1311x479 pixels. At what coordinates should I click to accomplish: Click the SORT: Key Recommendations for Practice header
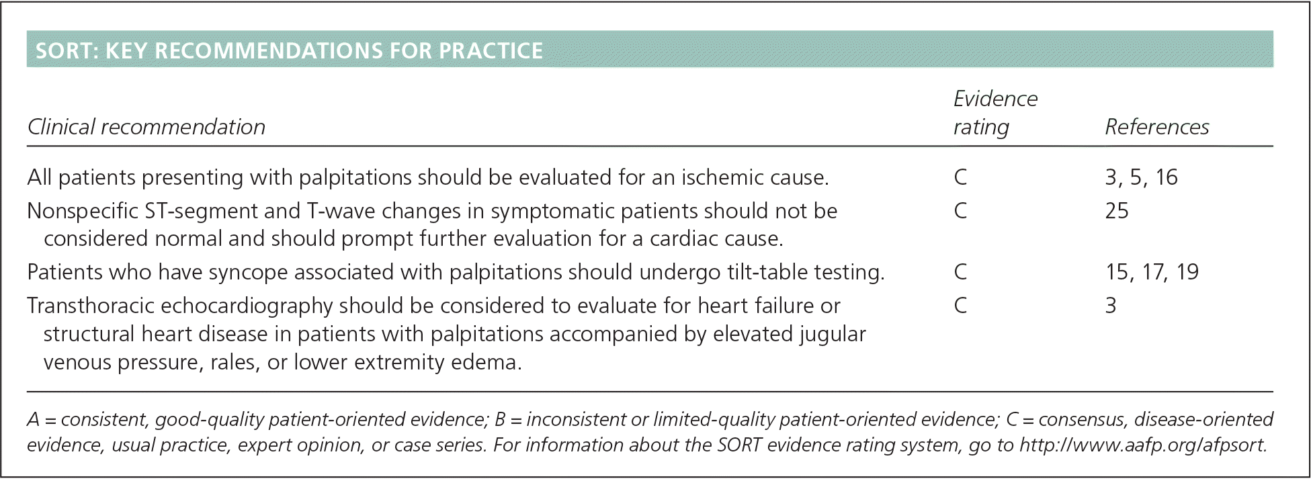click(x=289, y=51)
